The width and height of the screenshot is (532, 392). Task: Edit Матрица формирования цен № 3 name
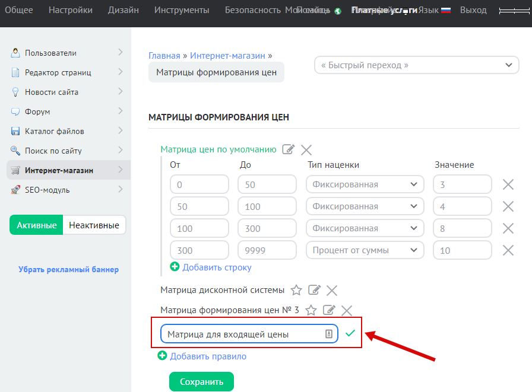[x=329, y=310]
